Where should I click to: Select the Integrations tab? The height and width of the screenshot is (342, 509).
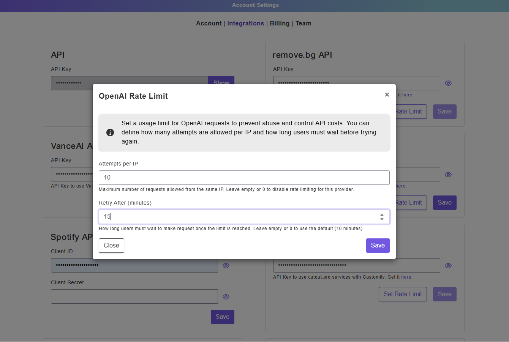click(245, 23)
